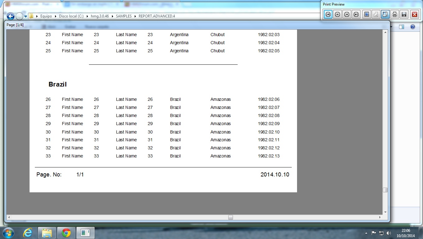Expand arrow after Disco local (C:) breadcrumb

[x=87, y=16]
